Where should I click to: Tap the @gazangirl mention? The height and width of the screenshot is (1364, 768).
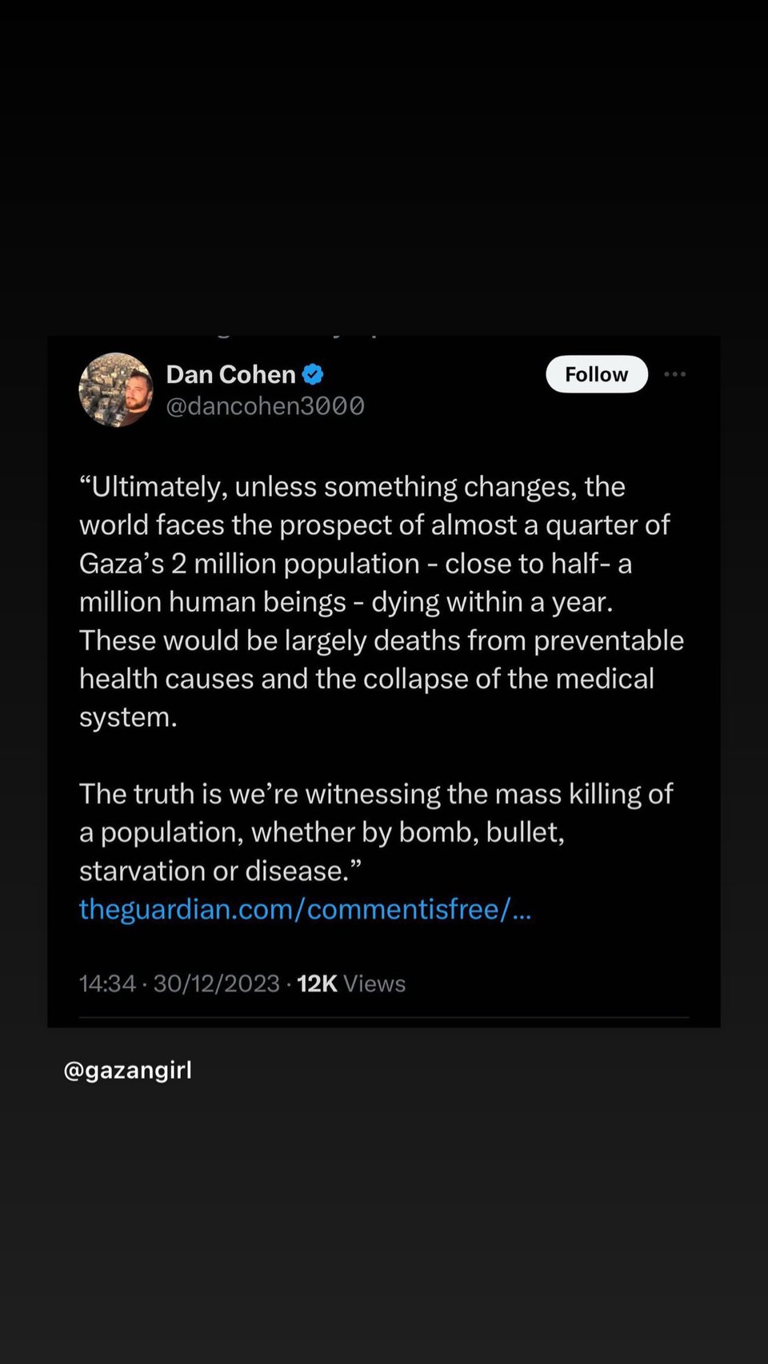pos(128,1070)
